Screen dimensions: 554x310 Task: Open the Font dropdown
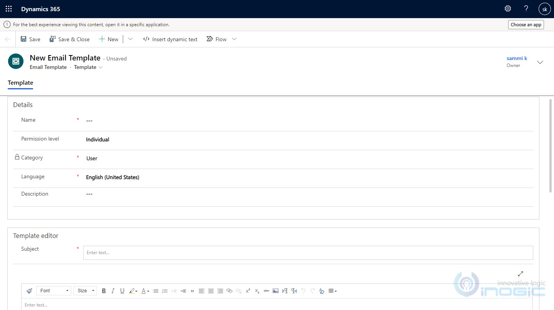54,291
